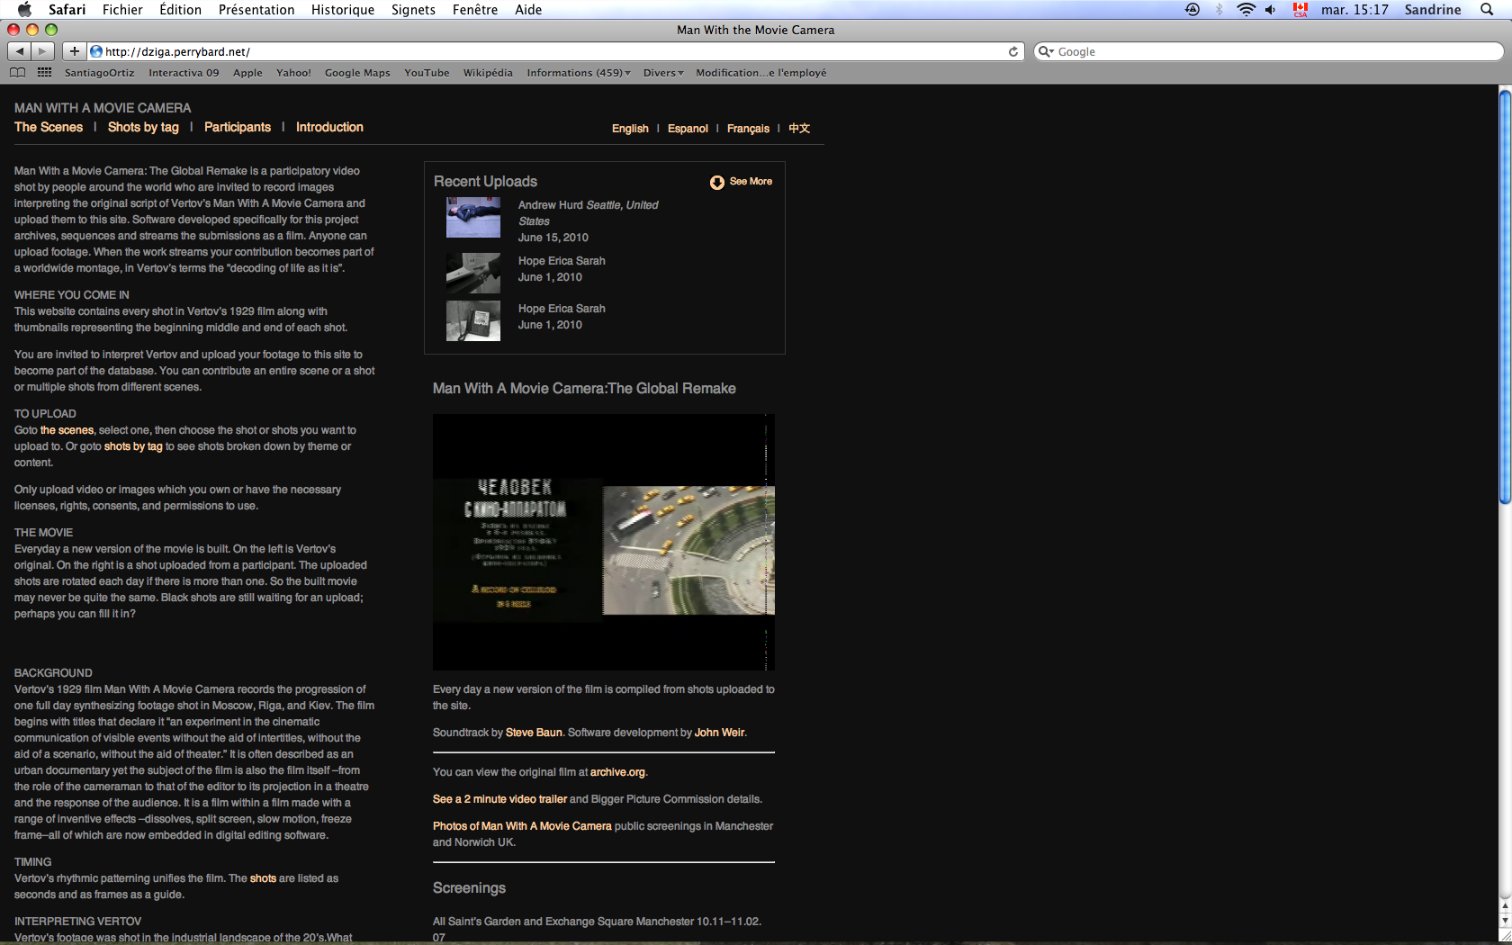The image size is (1512, 945).
Task: Open the Présentation menu
Action: click(x=256, y=9)
